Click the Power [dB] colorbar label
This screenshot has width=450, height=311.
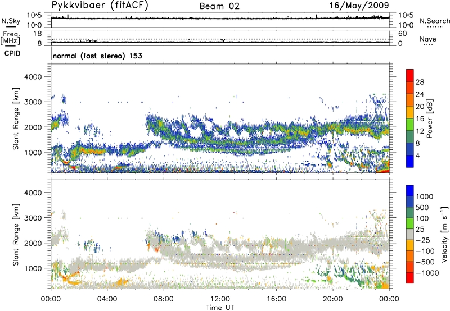click(429, 118)
